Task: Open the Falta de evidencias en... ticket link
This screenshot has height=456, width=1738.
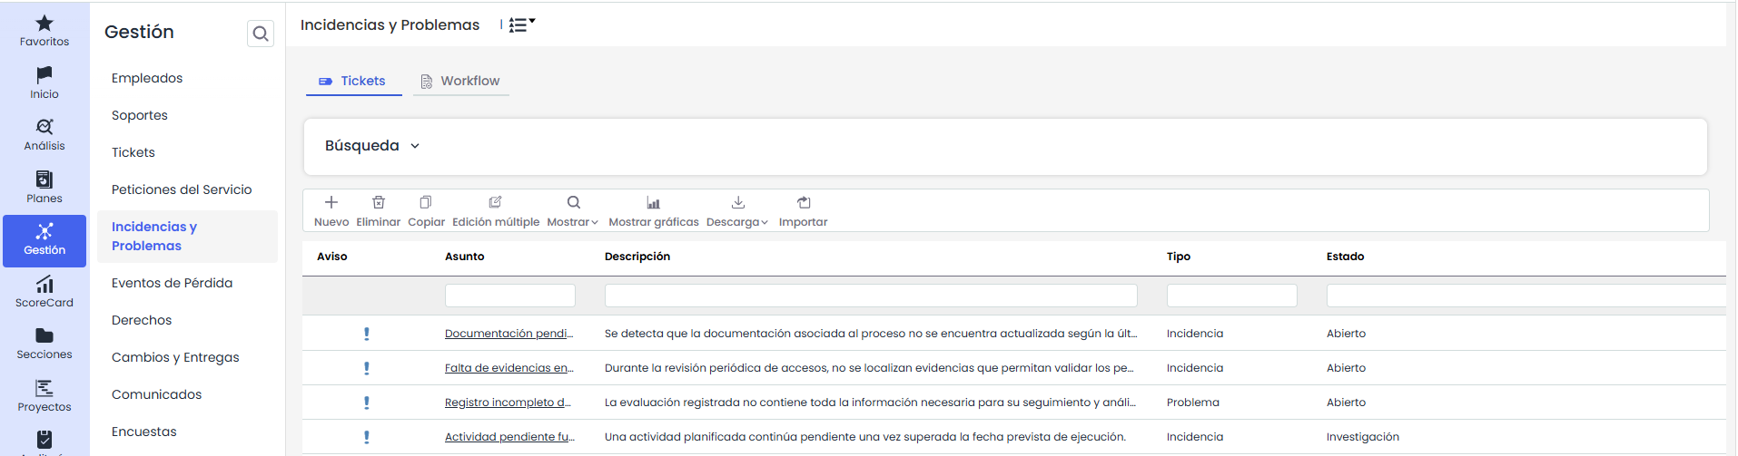Action: click(x=509, y=368)
